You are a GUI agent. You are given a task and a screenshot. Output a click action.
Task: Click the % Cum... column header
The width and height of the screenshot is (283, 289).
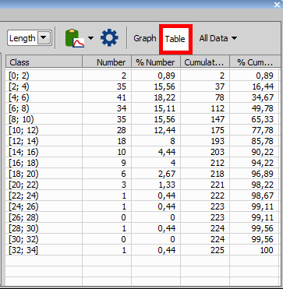pos(255,62)
